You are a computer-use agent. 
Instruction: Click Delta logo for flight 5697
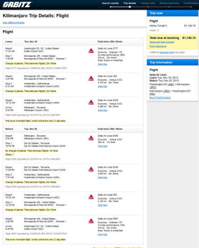click(91, 221)
